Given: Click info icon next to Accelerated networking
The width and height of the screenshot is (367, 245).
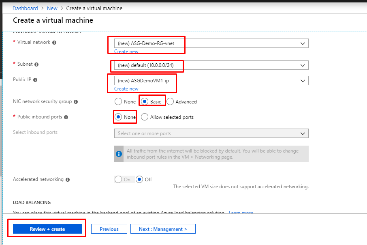Looking at the screenshot, I should pos(68,180).
